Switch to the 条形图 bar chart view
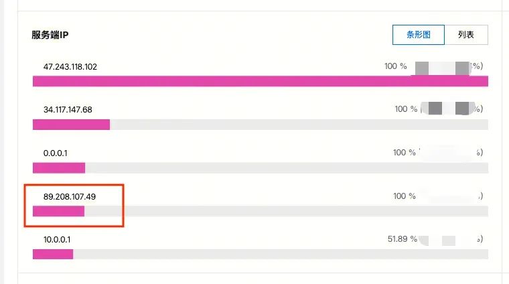Viewport: 509px width, 284px height. 418,35
